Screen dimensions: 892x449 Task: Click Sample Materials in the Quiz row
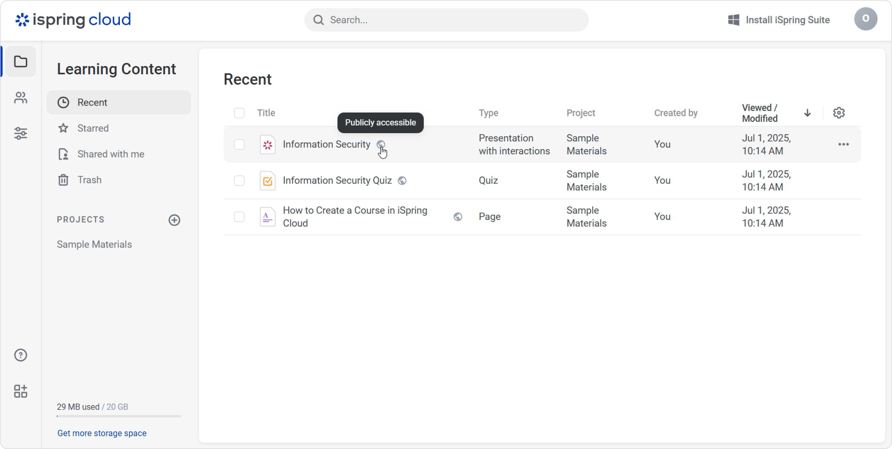[x=586, y=181]
